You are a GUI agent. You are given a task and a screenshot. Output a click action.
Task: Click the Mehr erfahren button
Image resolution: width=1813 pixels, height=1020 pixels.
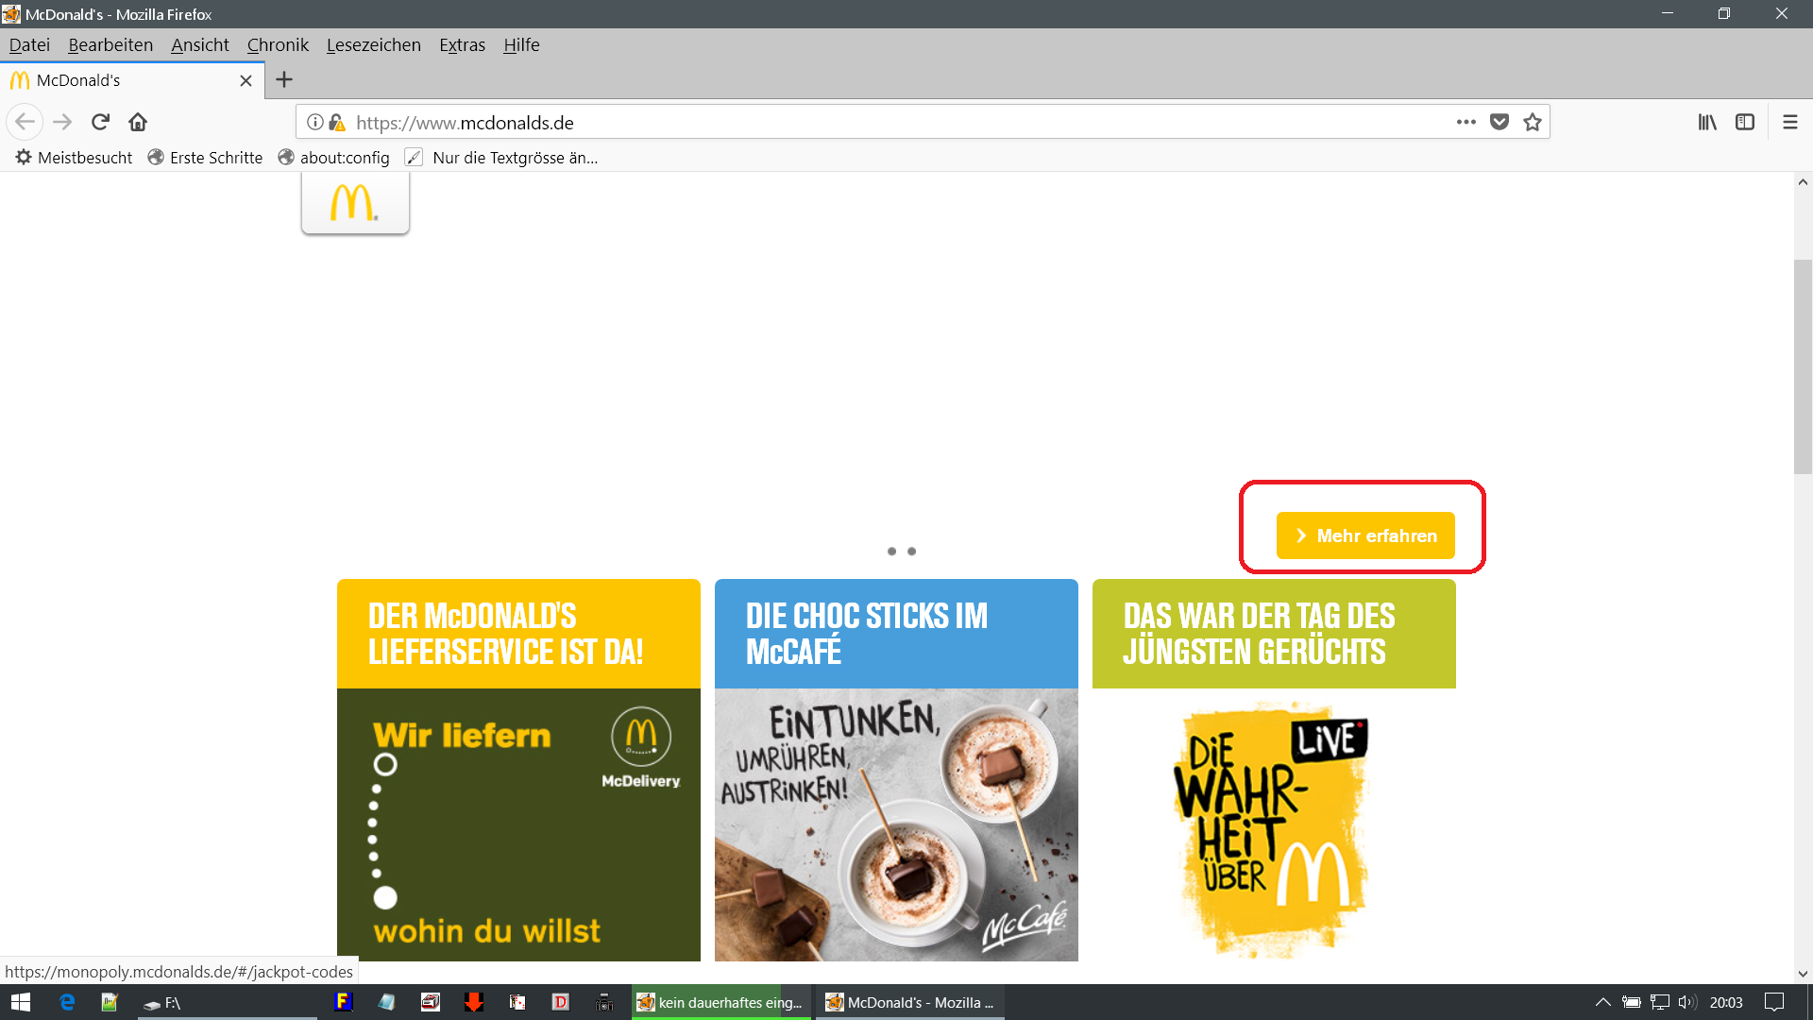coord(1365,535)
